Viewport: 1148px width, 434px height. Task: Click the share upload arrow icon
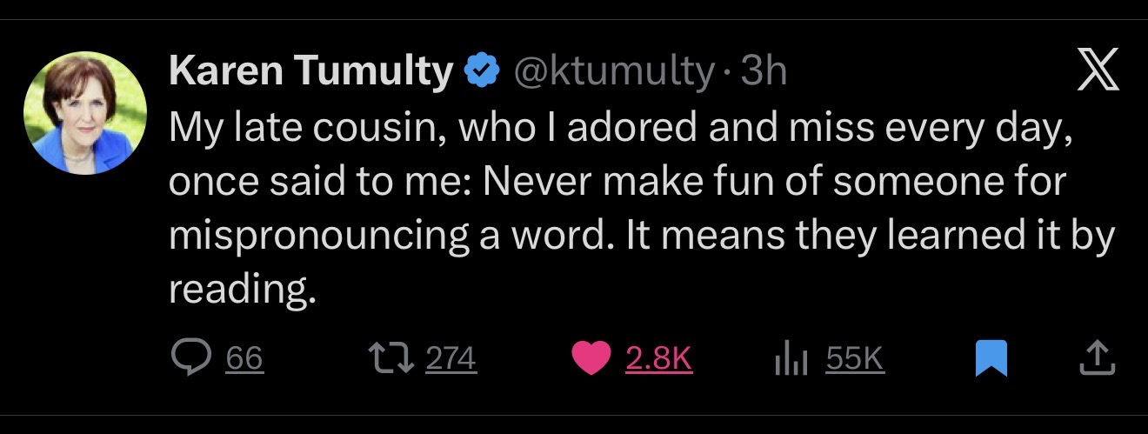pyautogui.click(x=1097, y=358)
